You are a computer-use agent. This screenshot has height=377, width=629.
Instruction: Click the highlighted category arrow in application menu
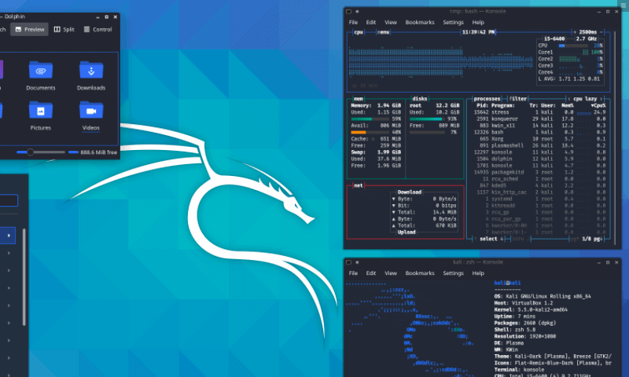tap(9, 236)
